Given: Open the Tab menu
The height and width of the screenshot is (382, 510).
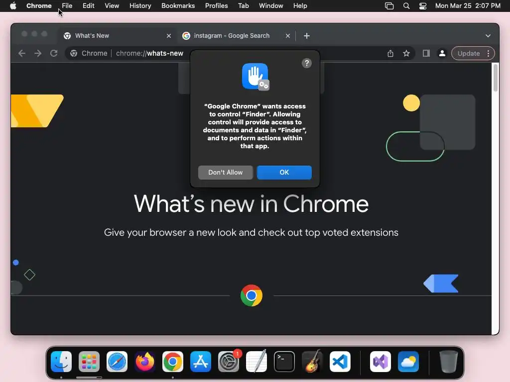Looking at the screenshot, I should pos(243,6).
